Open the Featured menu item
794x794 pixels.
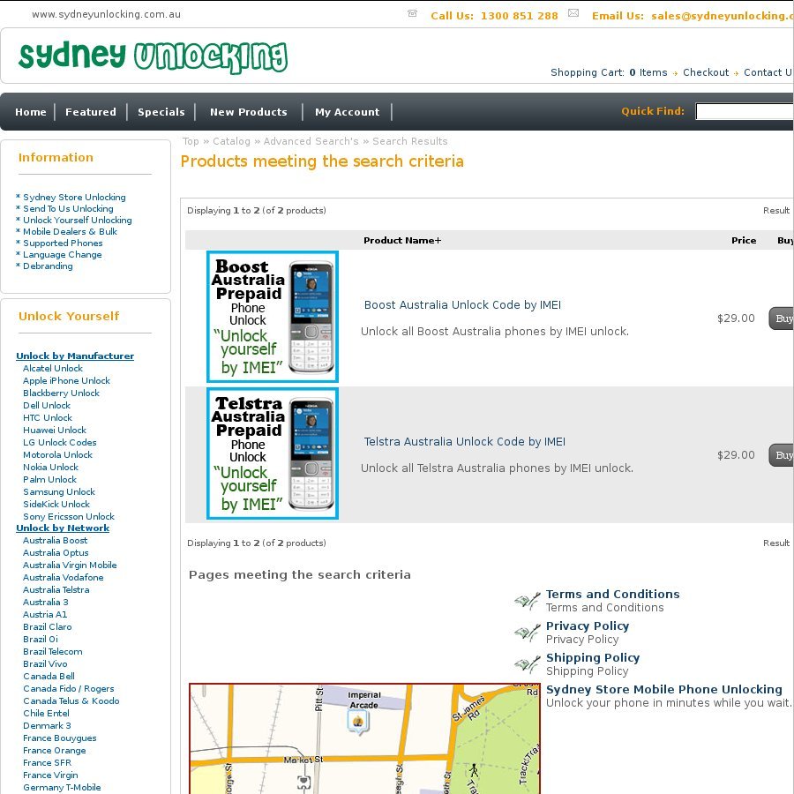tap(91, 112)
